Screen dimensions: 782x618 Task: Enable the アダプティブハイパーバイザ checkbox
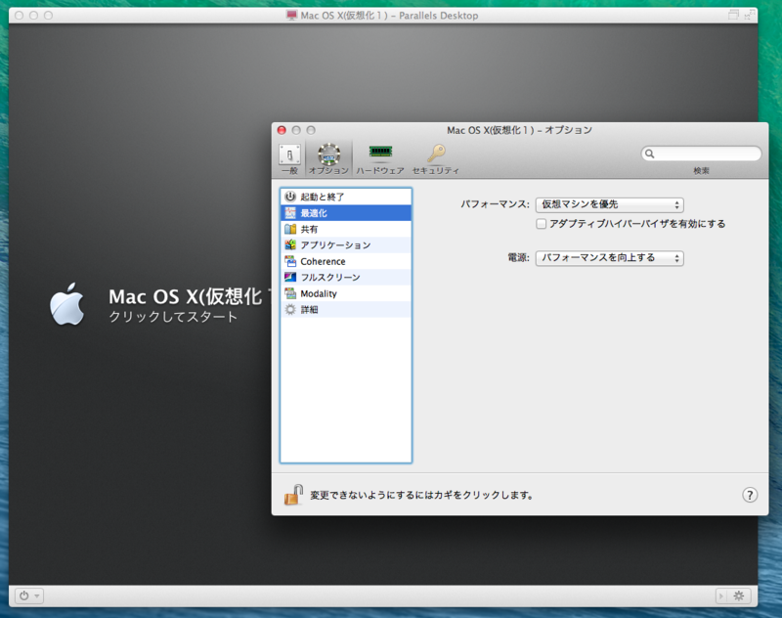pyautogui.click(x=542, y=224)
